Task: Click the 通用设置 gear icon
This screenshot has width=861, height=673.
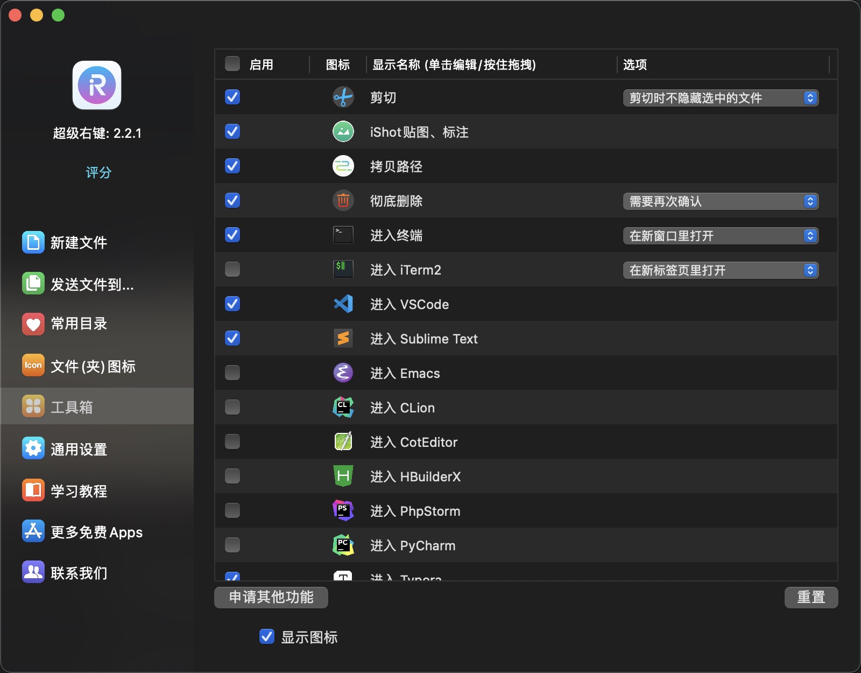Action: tap(33, 448)
